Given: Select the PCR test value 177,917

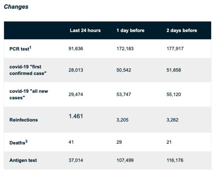Looking at the screenshot, I should pos(175,49).
